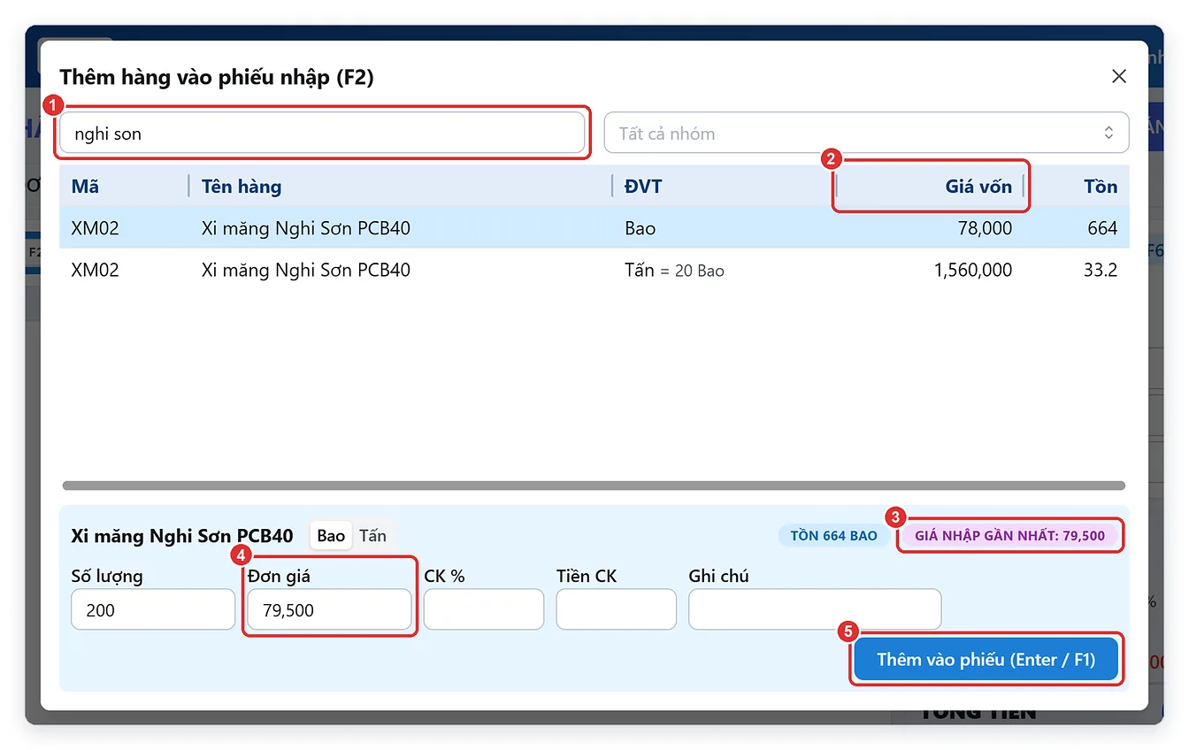The width and height of the screenshot is (1189, 750).
Task: Focus the "CK %" discount field
Action: [x=484, y=609]
